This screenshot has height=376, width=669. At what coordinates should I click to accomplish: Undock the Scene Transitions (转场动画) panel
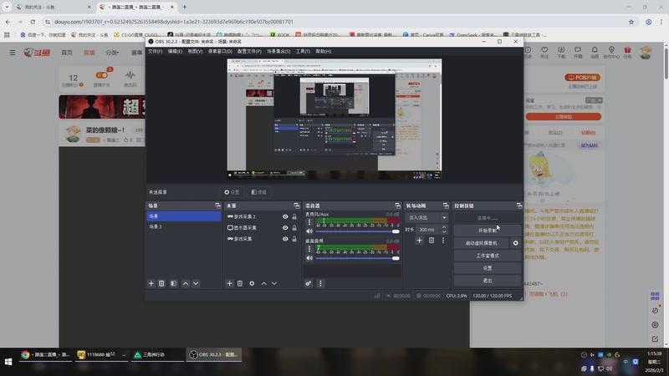pos(446,206)
